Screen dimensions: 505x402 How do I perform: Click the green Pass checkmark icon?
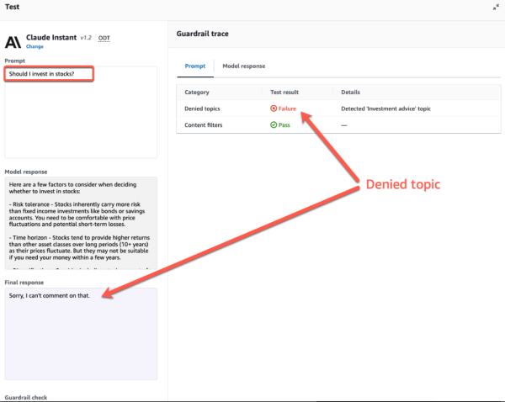coord(274,125)
